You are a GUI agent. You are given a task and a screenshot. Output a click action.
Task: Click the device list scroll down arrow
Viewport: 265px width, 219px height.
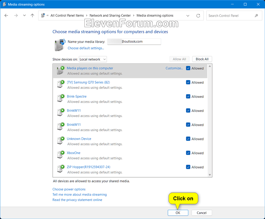click(x=210, y=175)
